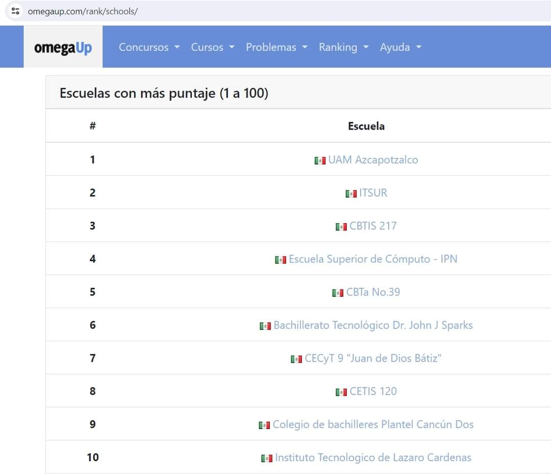Image resolution: width=551 pixels, height=474 pixels.
Task: Open the ITSUR school link
Action: click(x=373, y=193)
